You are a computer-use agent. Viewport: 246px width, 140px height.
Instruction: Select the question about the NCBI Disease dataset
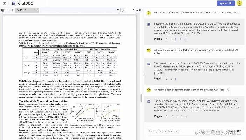click(191, 90)
